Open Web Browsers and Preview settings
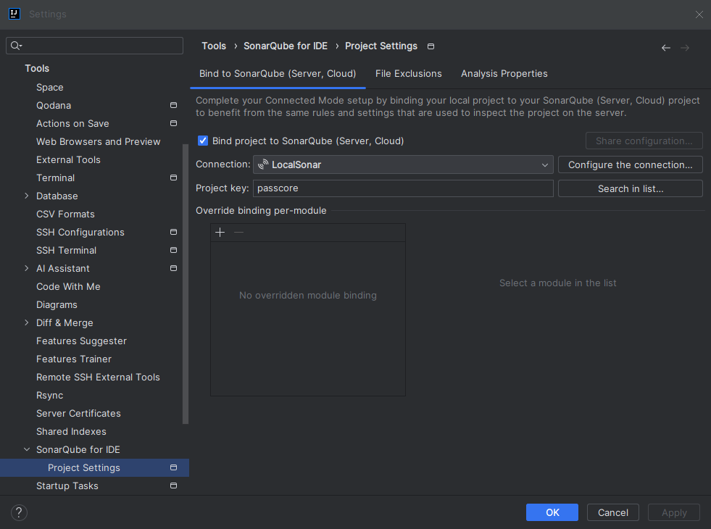 tap(99, 142)
